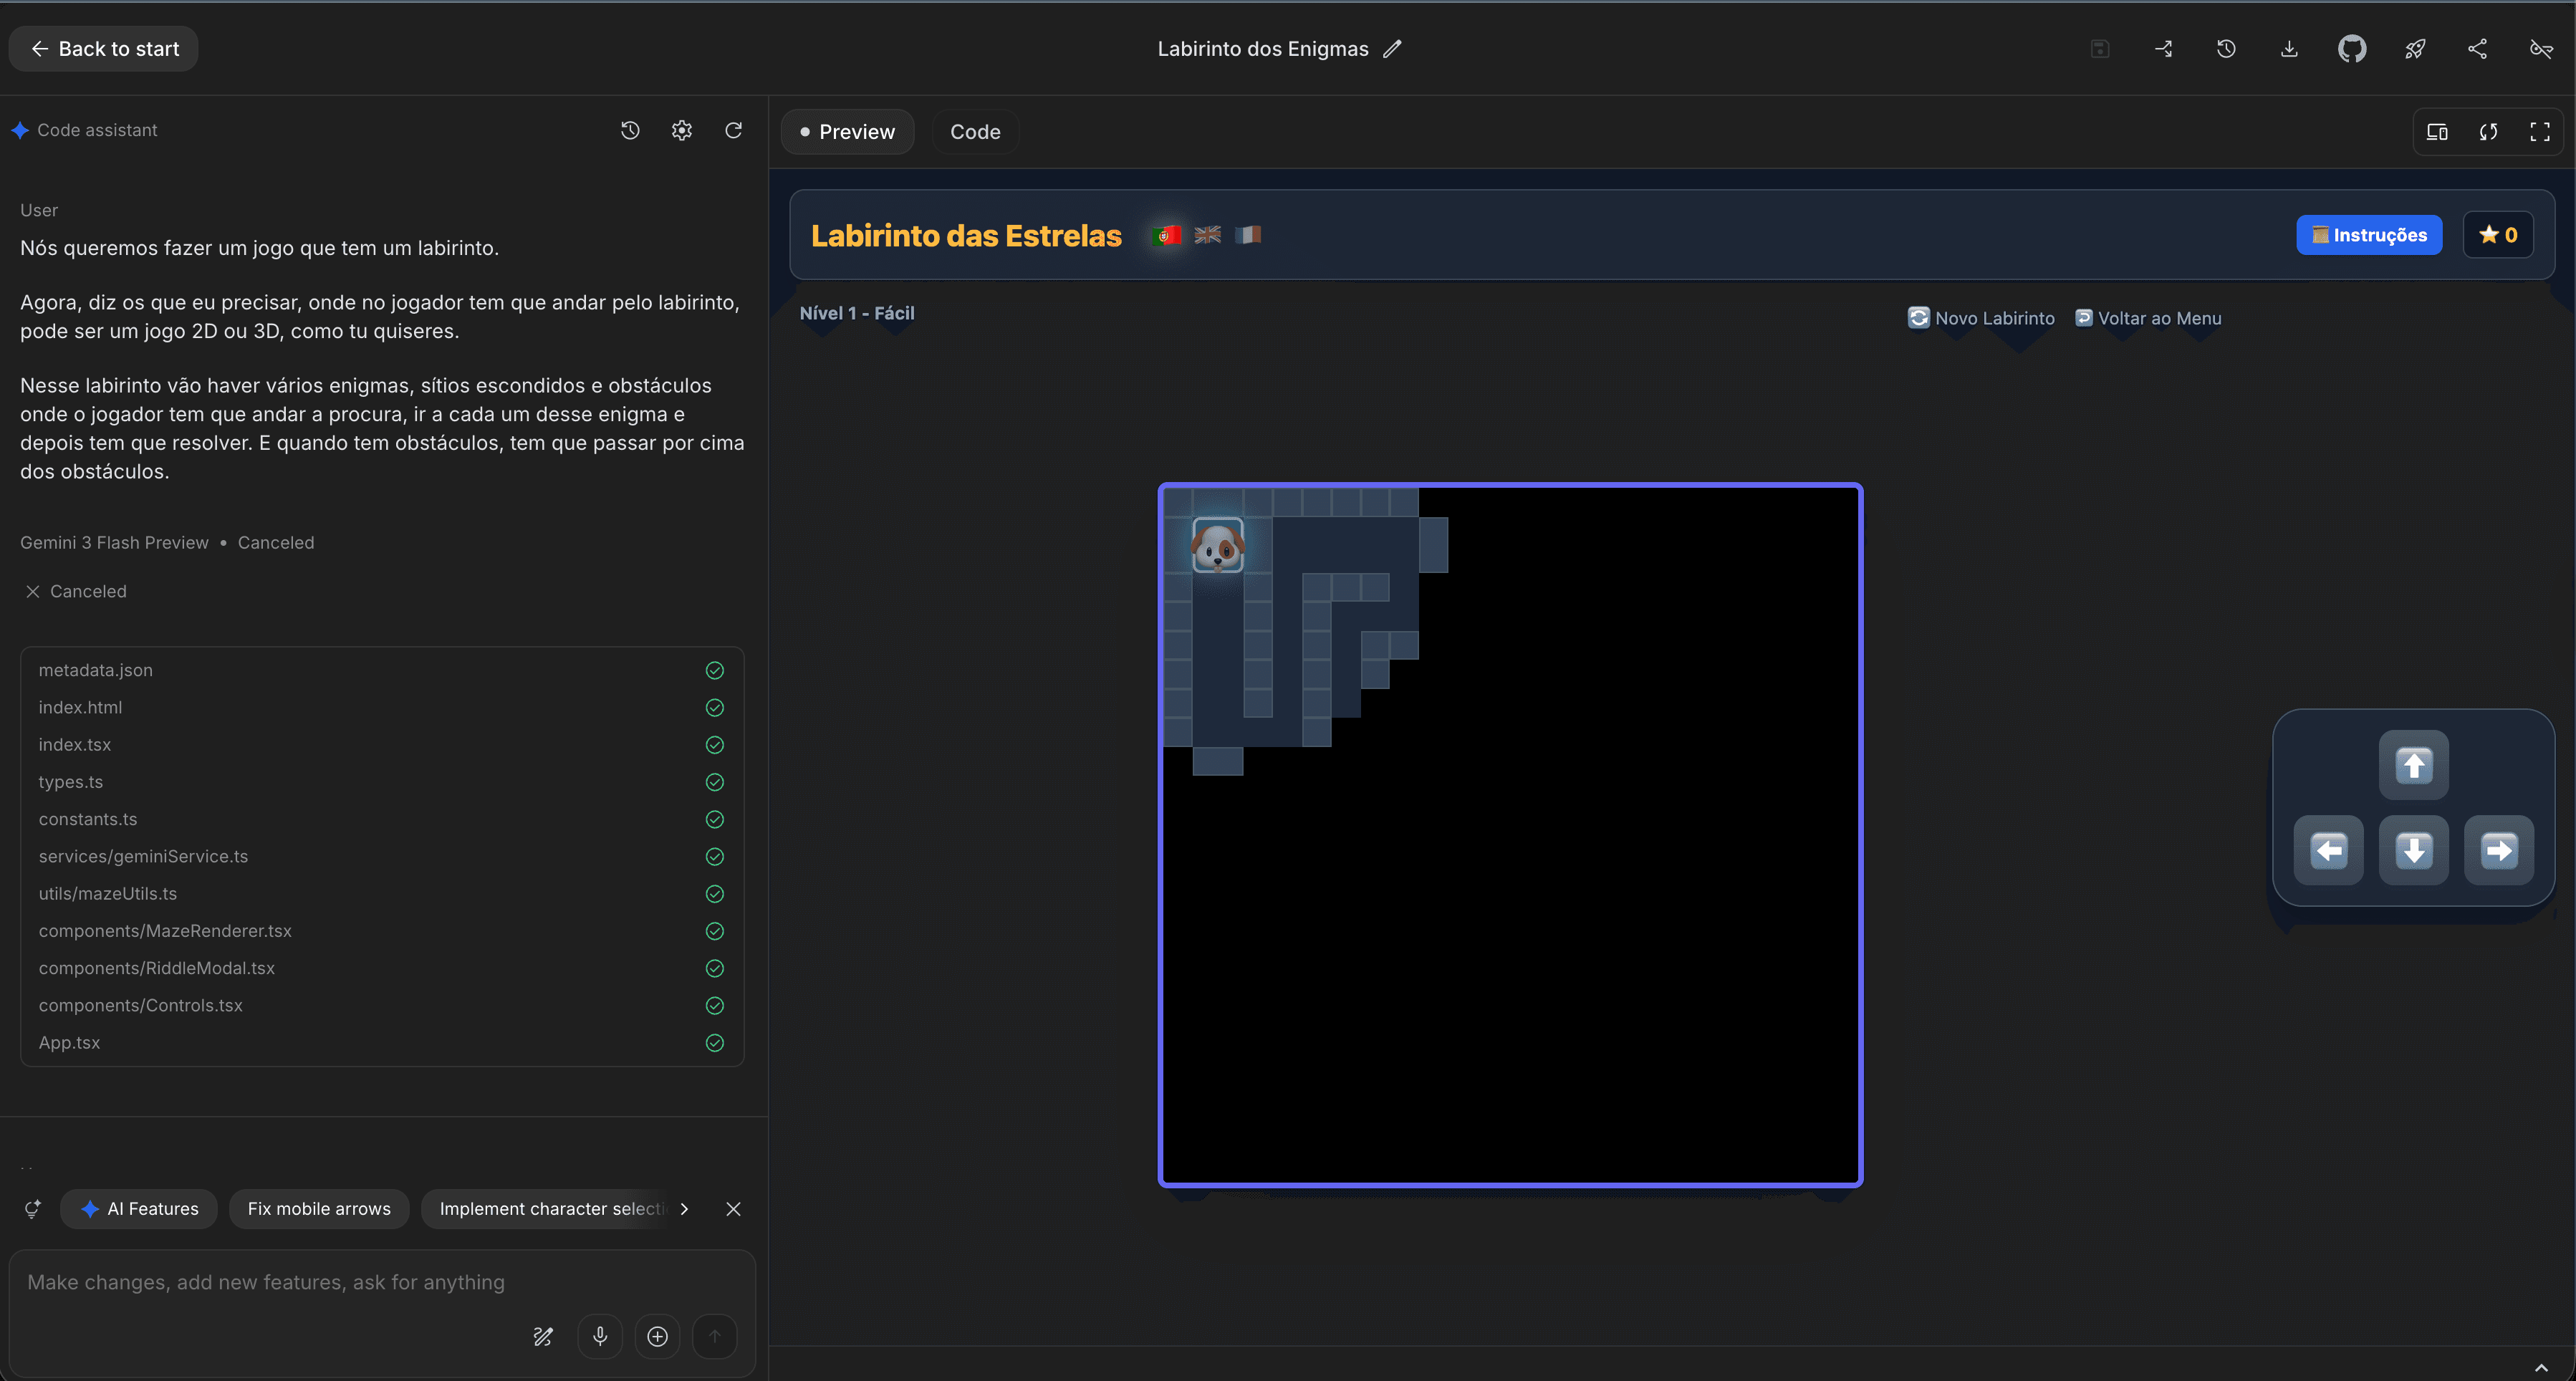
Task: Switch to the Code tab
Action: click(x=975, y=131)
